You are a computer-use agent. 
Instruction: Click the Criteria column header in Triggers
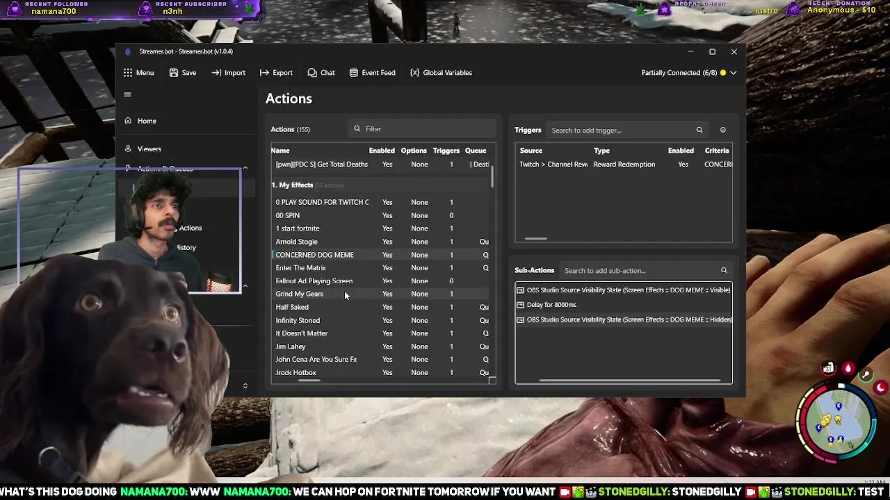coord(717,150)
